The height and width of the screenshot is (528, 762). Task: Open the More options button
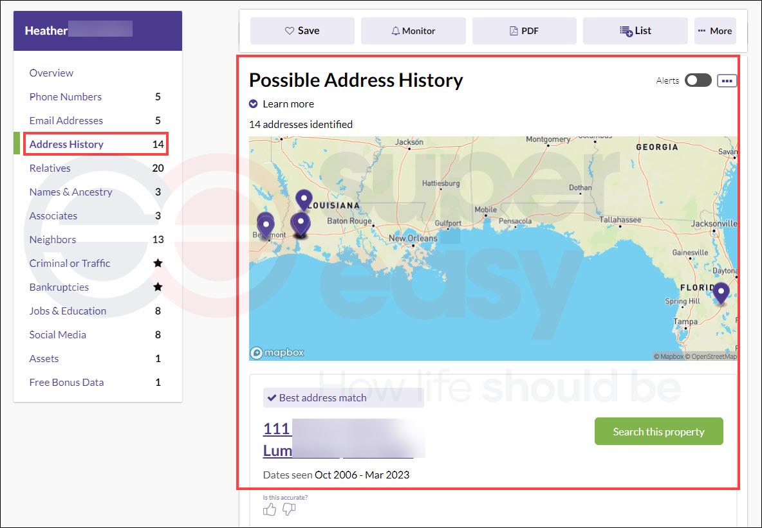[715, 31]
